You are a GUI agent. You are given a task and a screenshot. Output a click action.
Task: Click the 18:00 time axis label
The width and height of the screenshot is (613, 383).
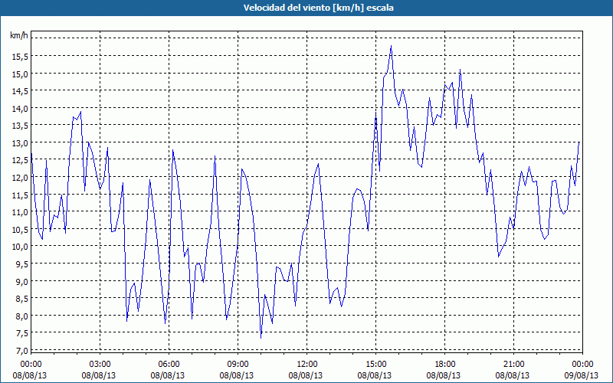click(x=445, y=365)
